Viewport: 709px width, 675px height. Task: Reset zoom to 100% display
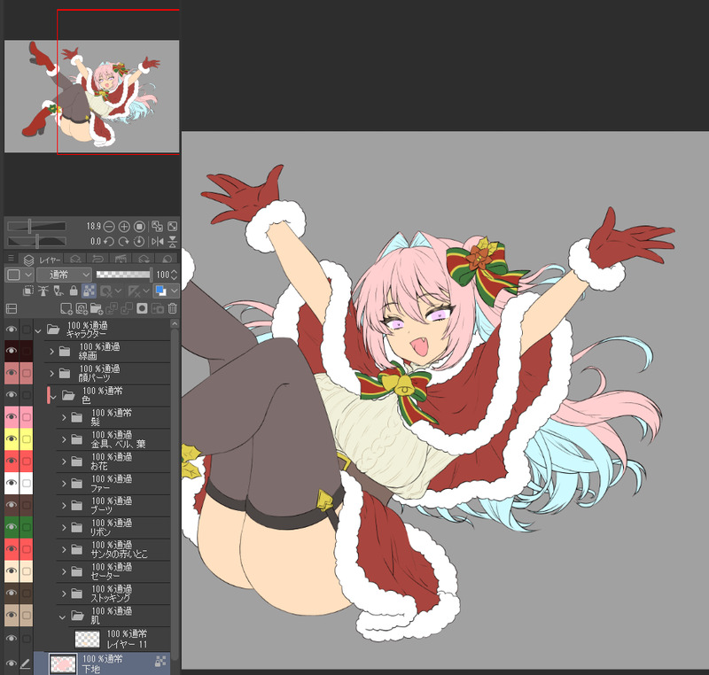pos(139,227)
